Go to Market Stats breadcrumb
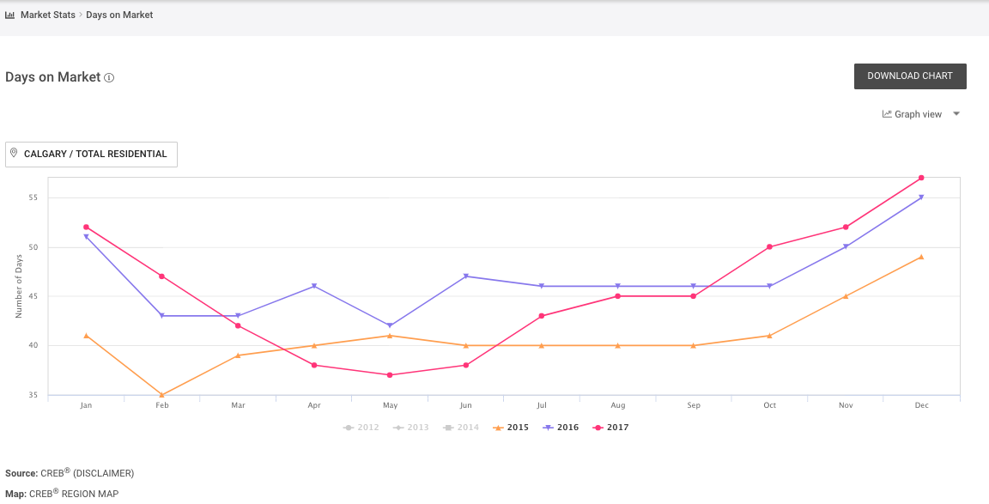 tap(48, 15)
